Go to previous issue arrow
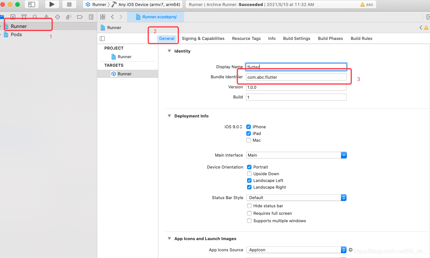This screenshot has height=258, width=430. [421, 28]
